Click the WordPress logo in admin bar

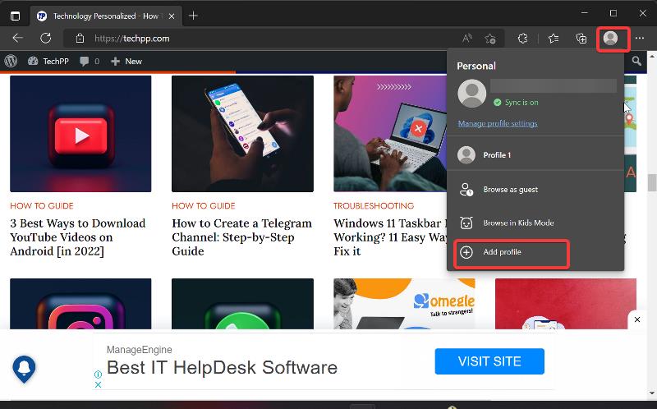pos(11,62)
